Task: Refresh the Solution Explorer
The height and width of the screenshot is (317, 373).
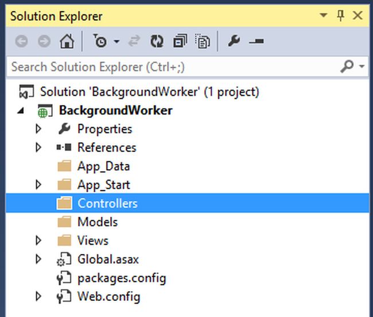Action: [x=157, y=42]
